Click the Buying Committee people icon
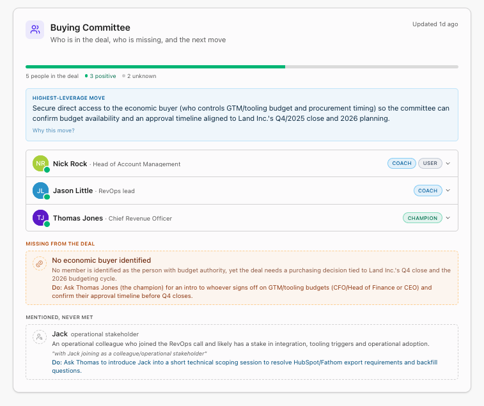Image resolution: width=484 pixels, height=406 pixels. pos(35,29)
